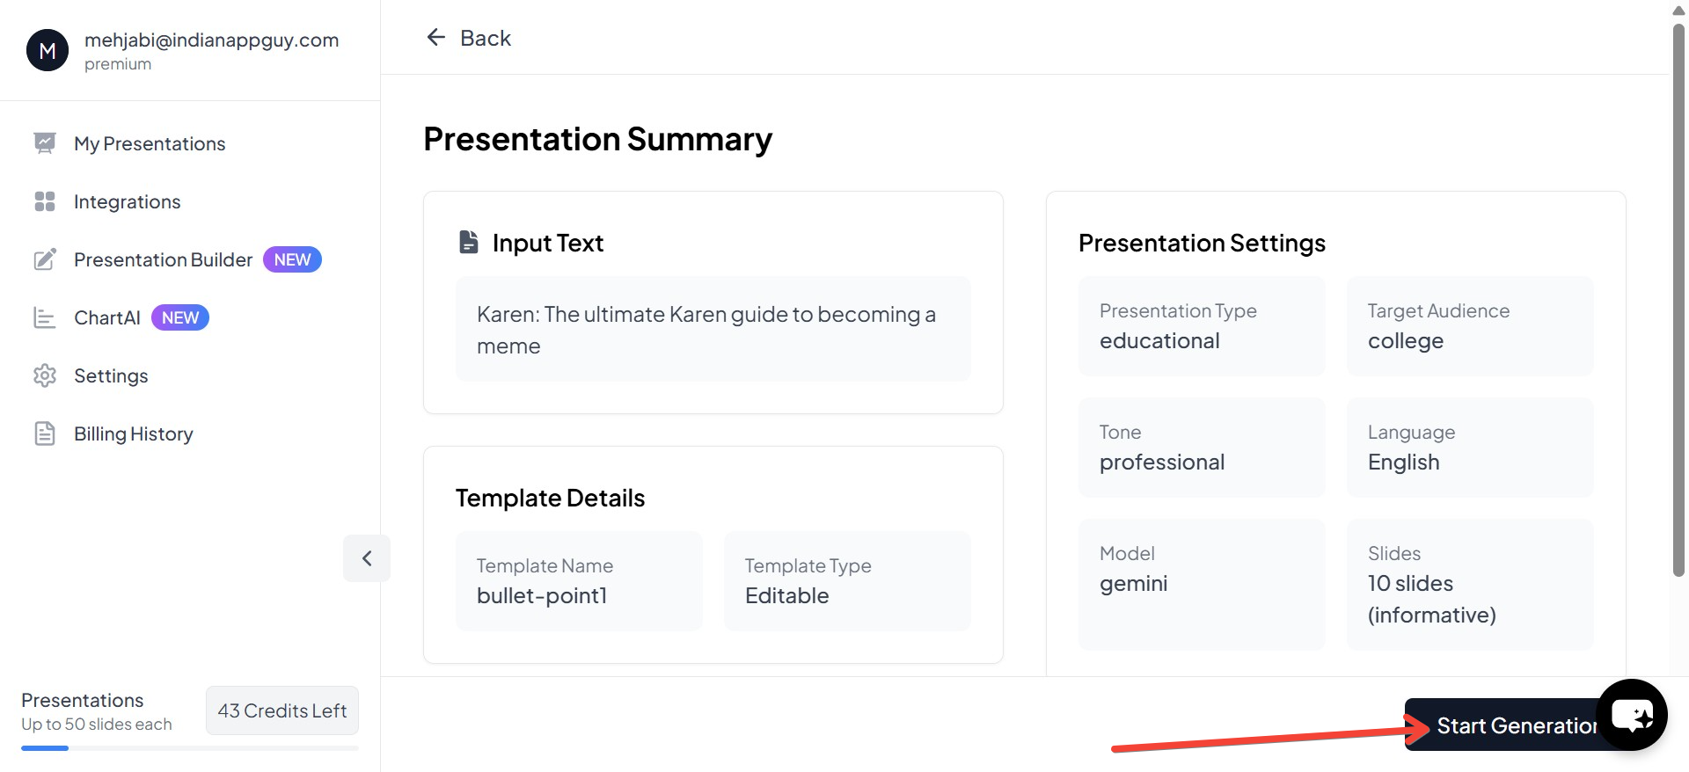1689x772 pixels.
Task: Click the Billing History document icon
Action: pos(45,433)
